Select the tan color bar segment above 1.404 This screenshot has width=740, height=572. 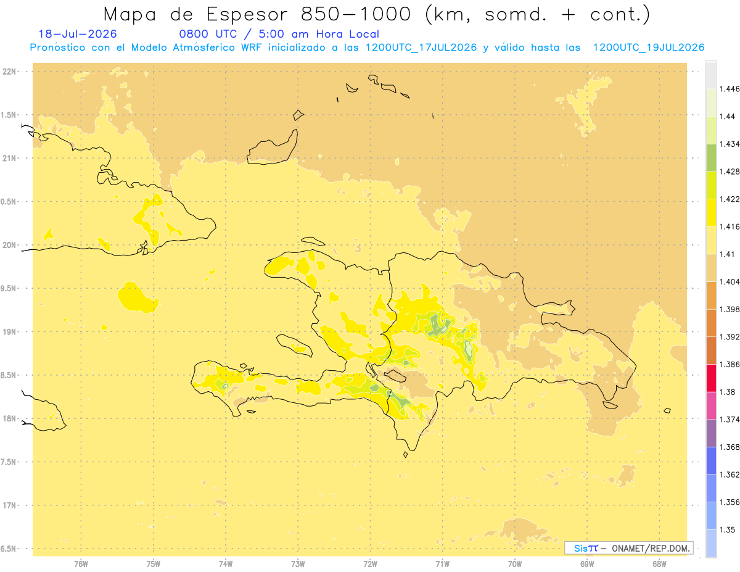click(711, 268)
